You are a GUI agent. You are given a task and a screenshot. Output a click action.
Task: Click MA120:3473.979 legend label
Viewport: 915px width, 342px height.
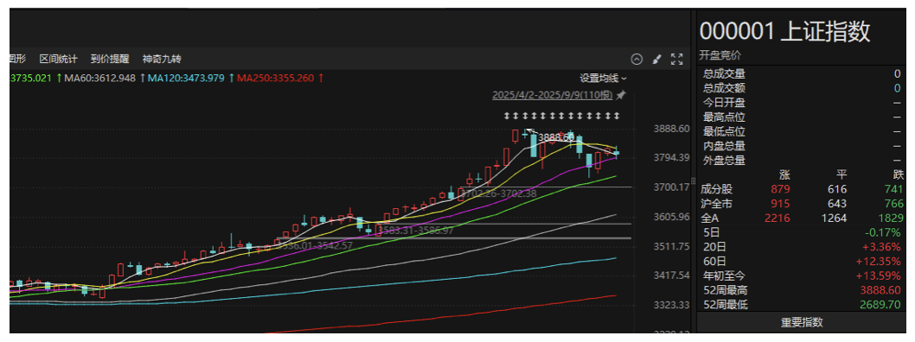coord(186,78)
